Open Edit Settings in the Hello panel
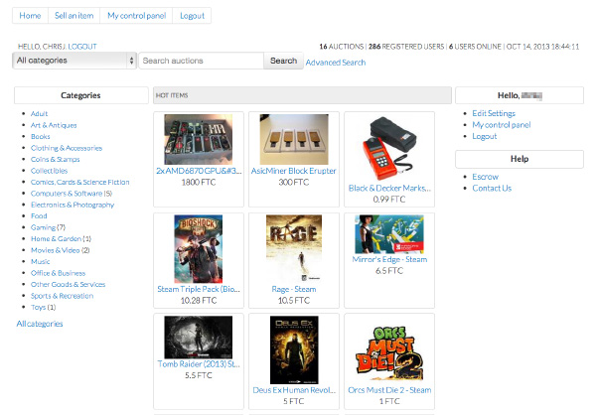 pos(494,113)
